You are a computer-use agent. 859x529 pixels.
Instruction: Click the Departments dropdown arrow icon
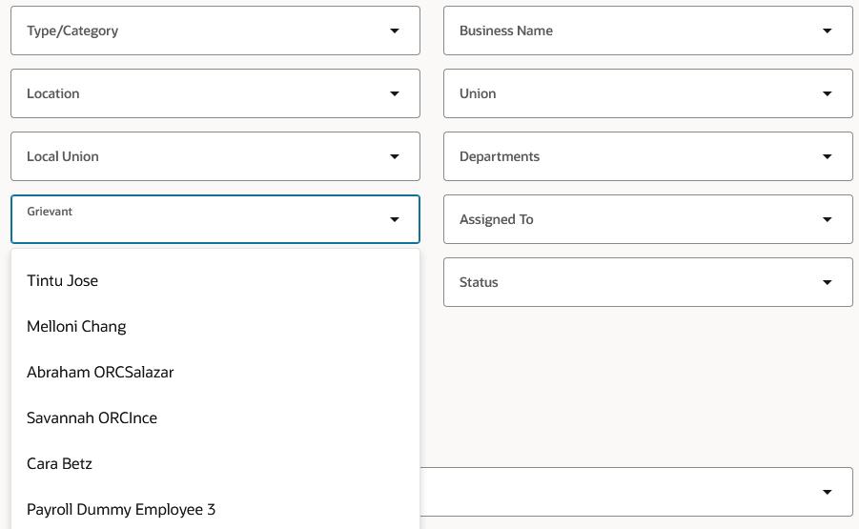click(828, 156)
